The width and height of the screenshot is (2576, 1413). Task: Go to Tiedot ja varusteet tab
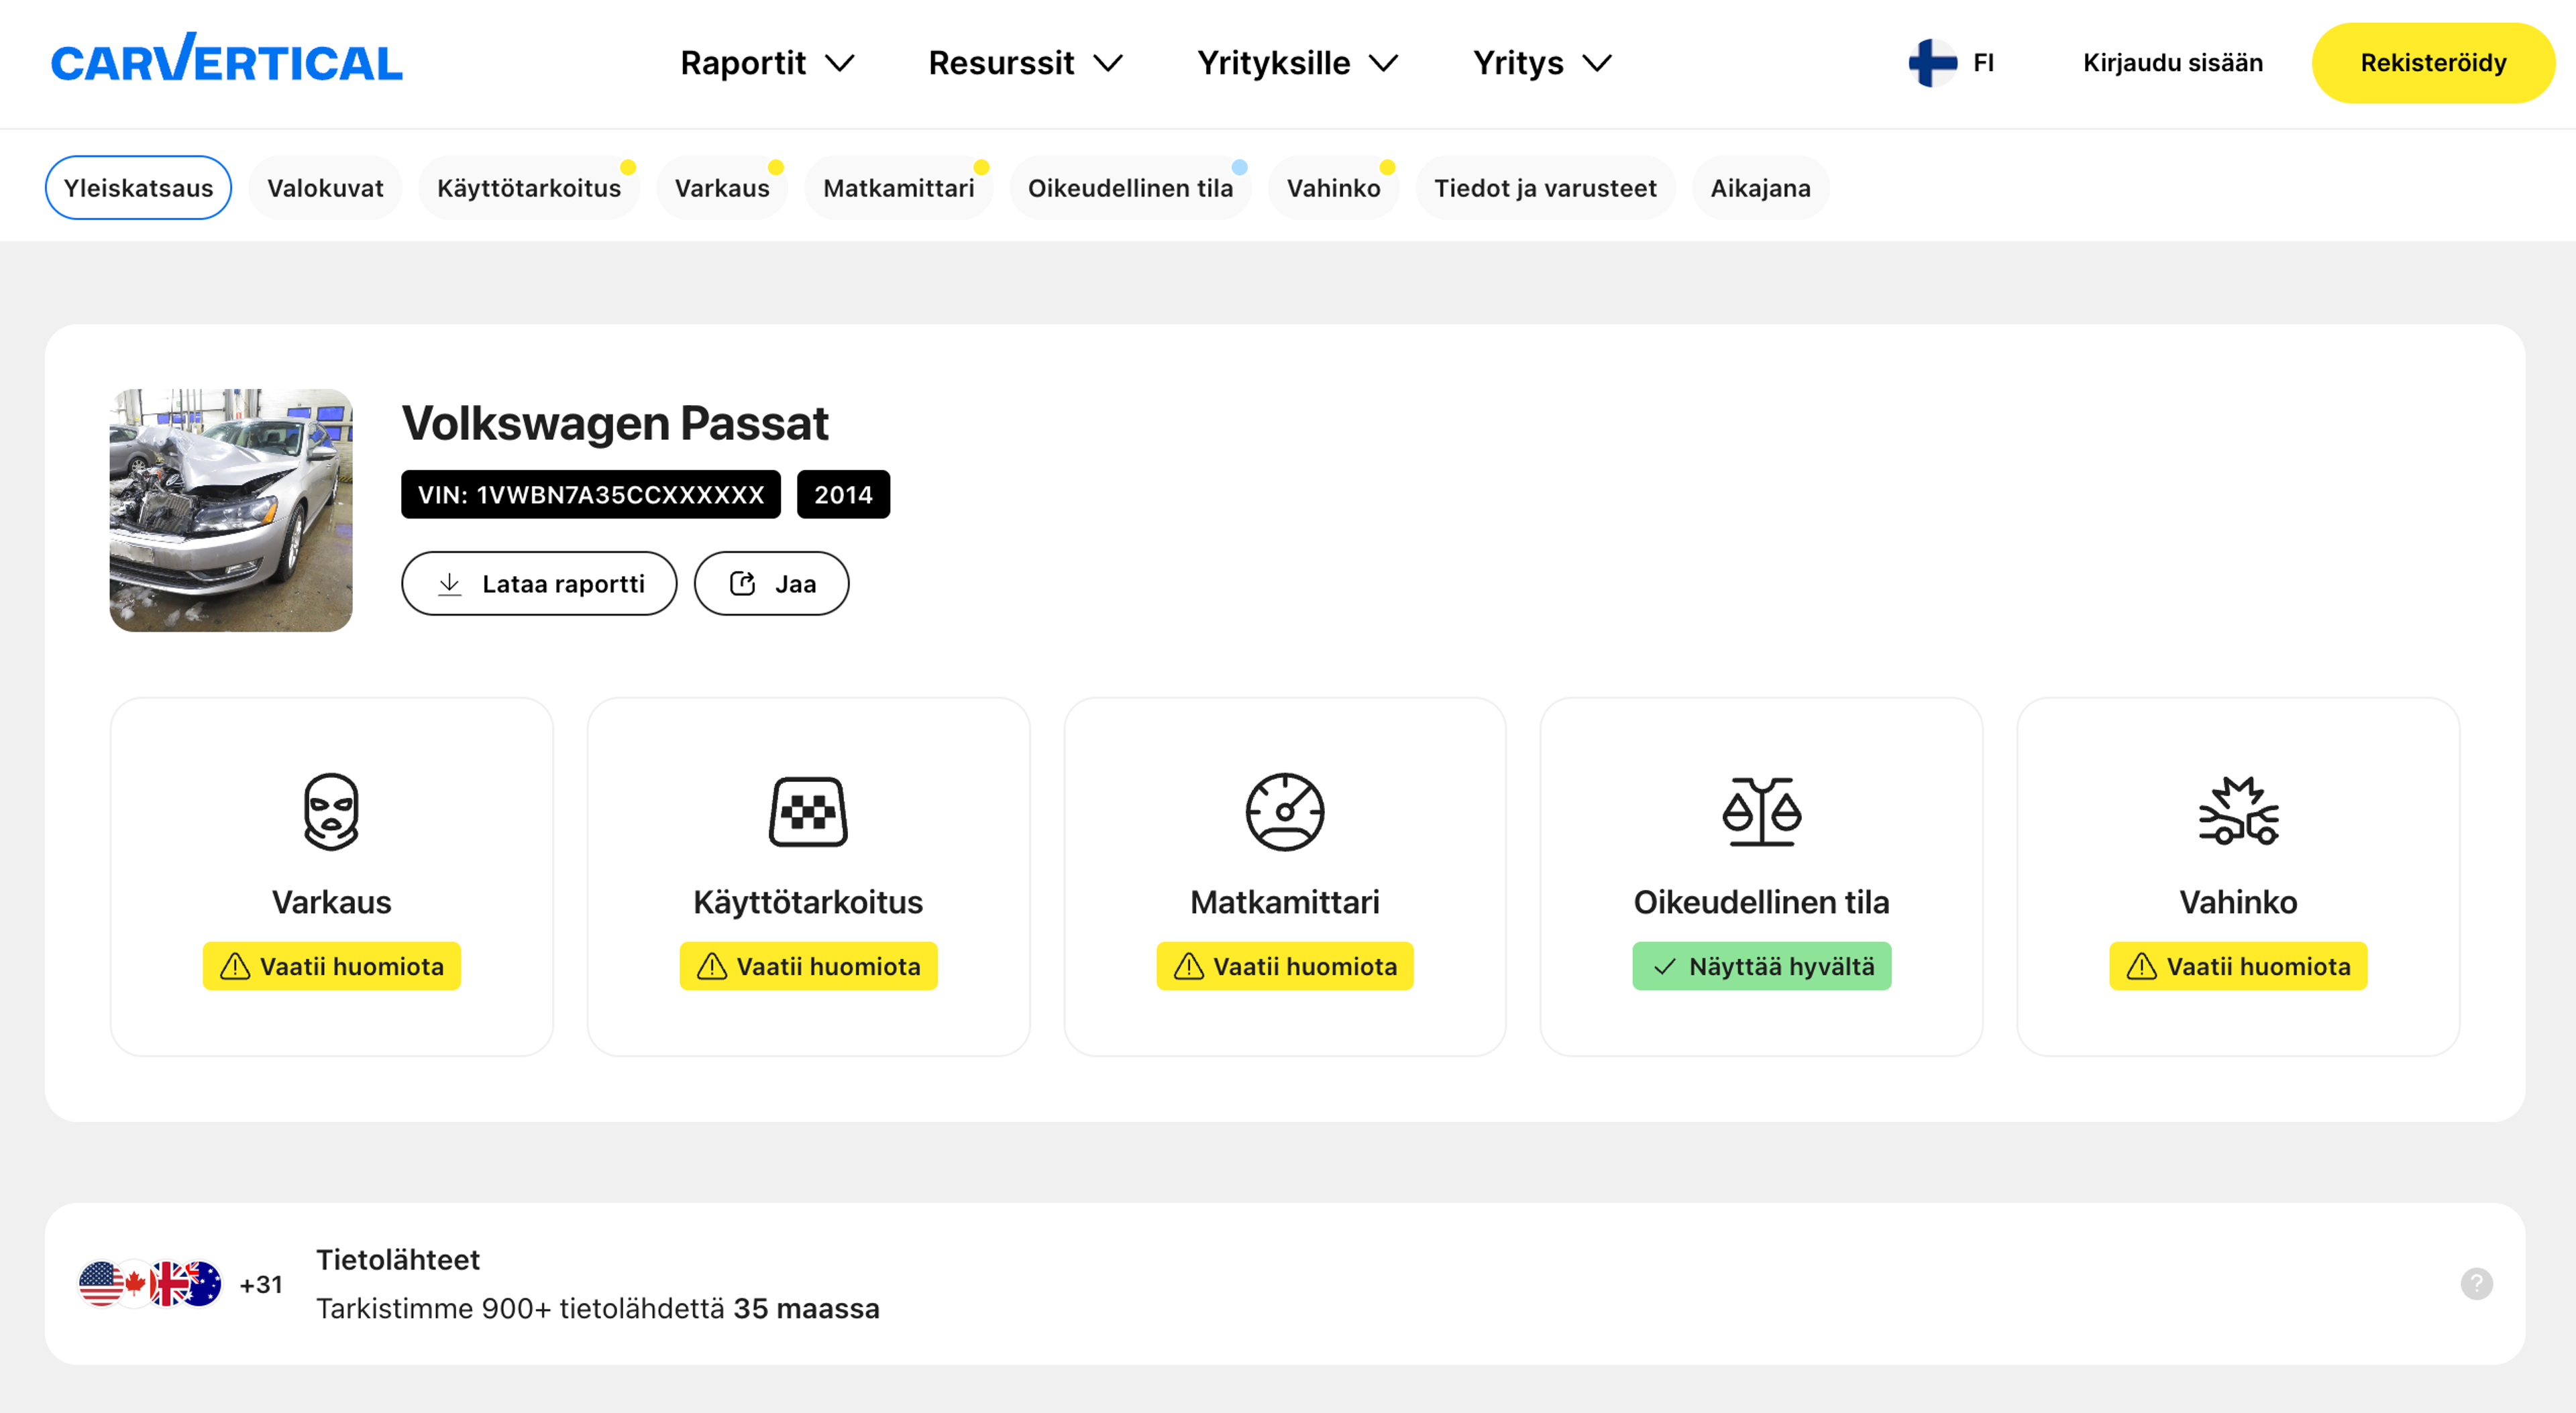pos(1545,188)
